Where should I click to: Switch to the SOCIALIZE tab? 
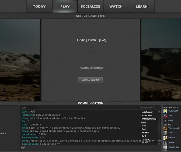[90, 6]
